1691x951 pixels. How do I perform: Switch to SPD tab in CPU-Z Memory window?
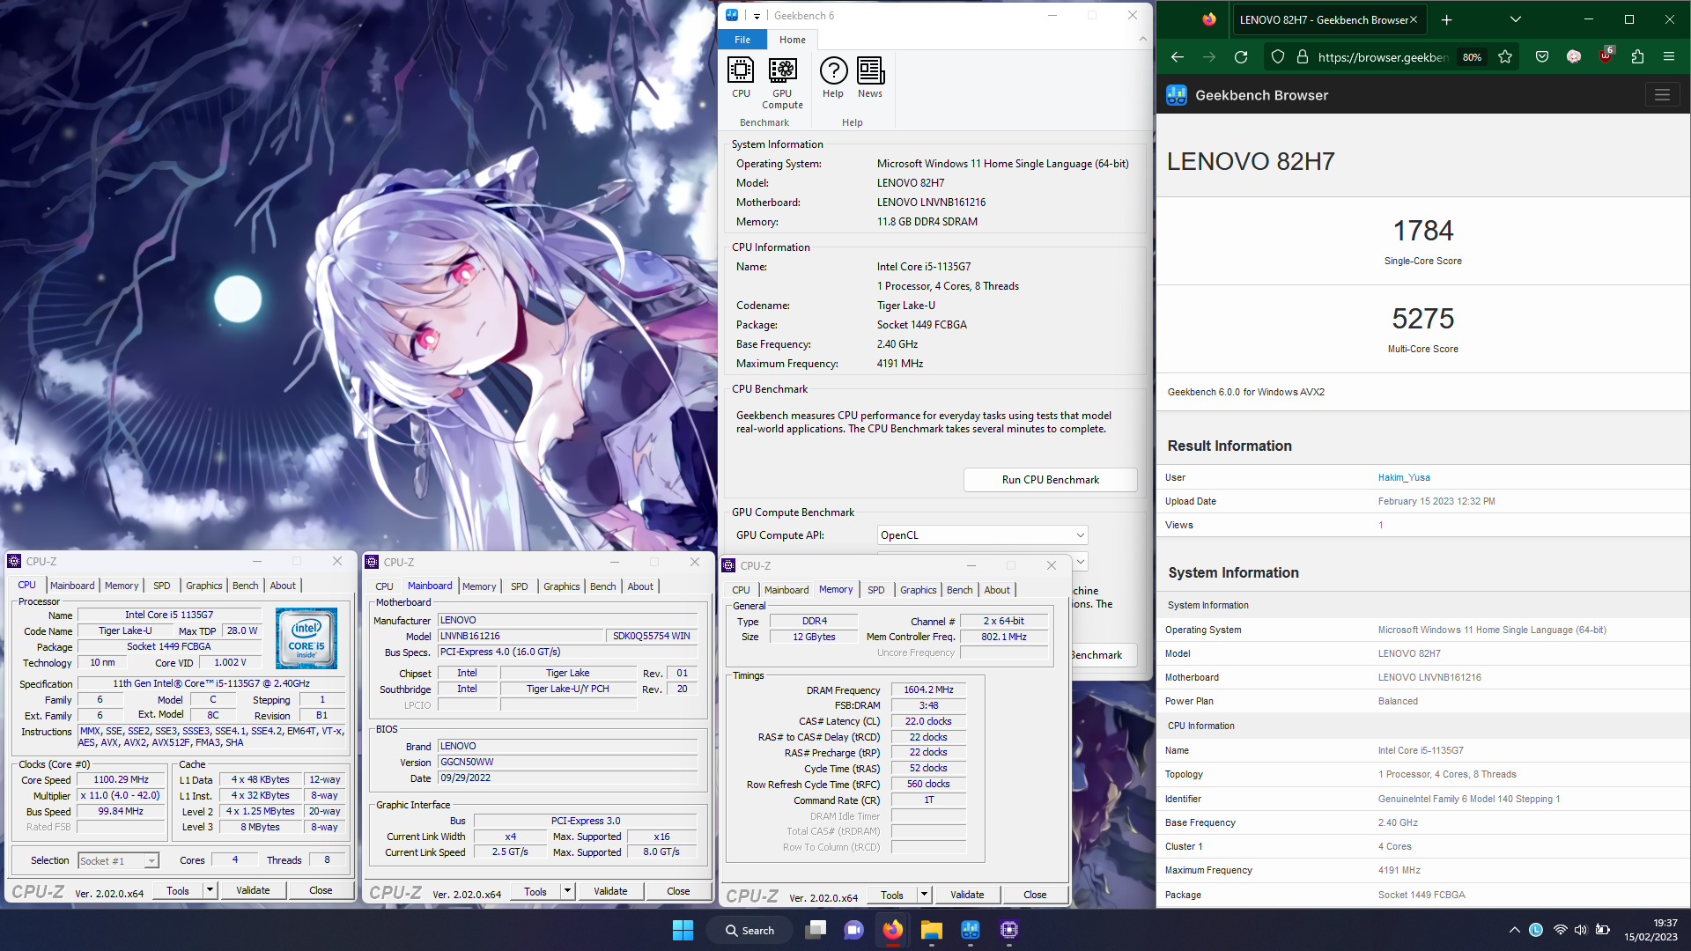click(875, 590)
